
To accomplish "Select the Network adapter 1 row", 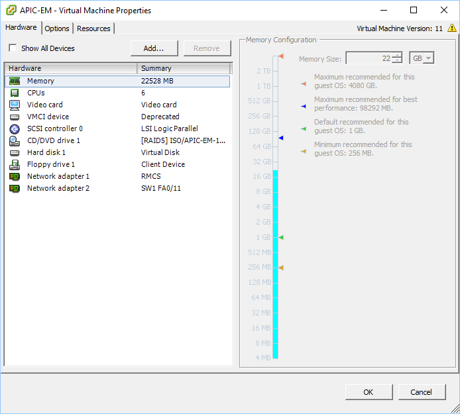I will coord(117,176).
